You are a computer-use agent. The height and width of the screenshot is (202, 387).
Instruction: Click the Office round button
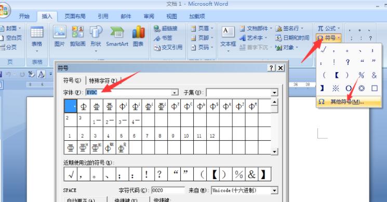coord(4,10)
